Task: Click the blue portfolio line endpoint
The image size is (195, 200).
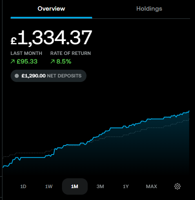Action: point(189,111)
